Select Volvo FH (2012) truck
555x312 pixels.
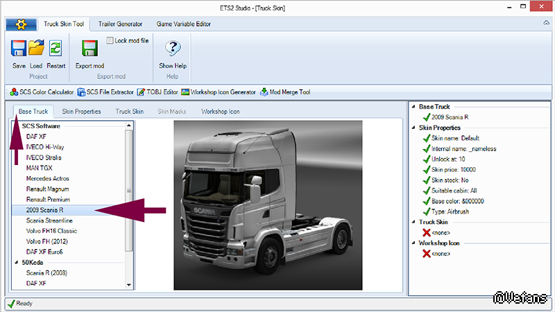click(46, 241)
